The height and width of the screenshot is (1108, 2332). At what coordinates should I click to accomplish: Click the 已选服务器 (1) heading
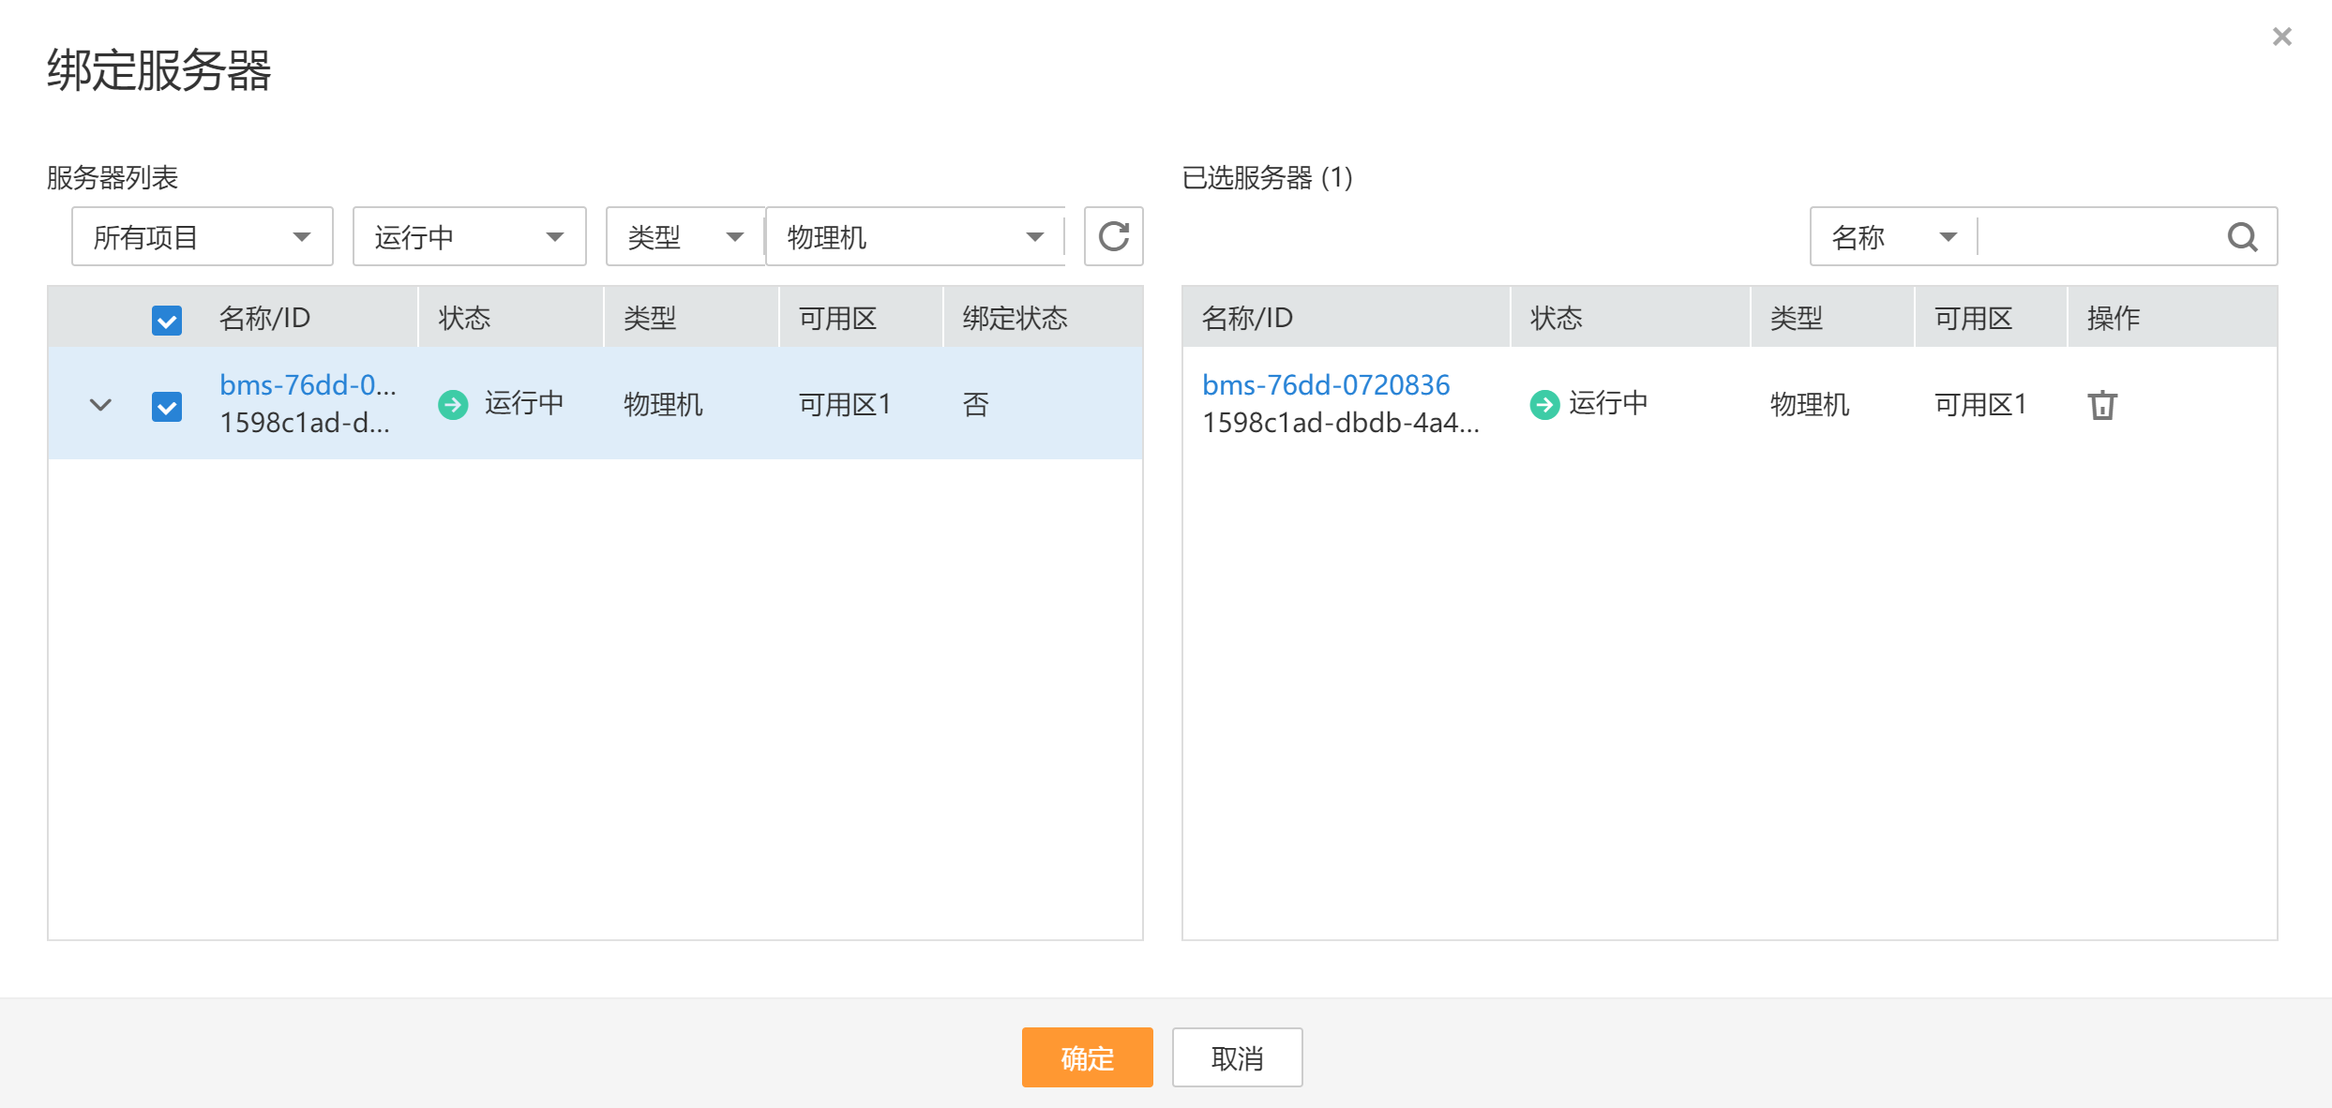tap(1267, 177)
